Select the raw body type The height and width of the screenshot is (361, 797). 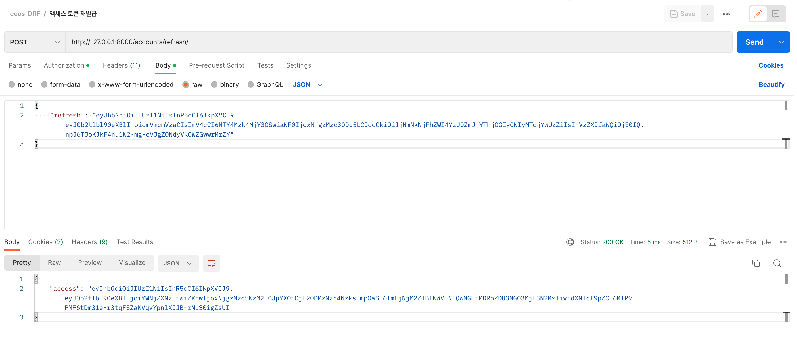186,84
